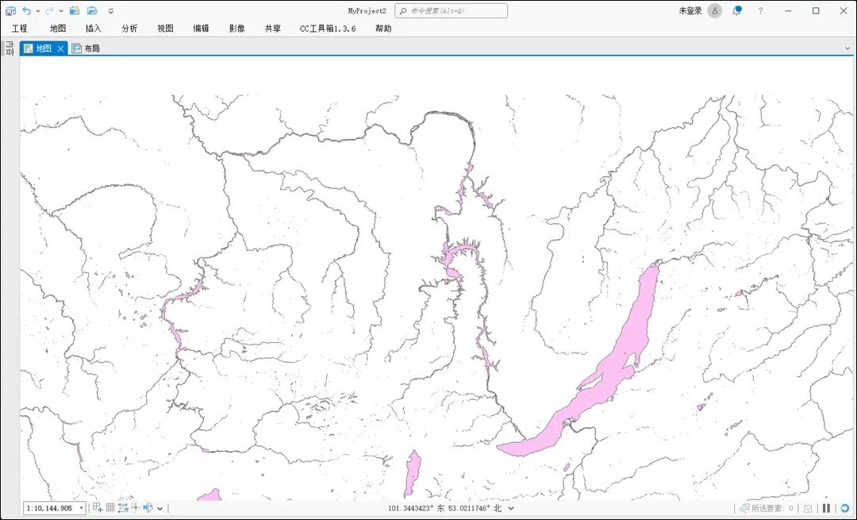The image size is (857, 520).
Task: Open the 编辑 ribbon tab
Action: tap(201, 29)
